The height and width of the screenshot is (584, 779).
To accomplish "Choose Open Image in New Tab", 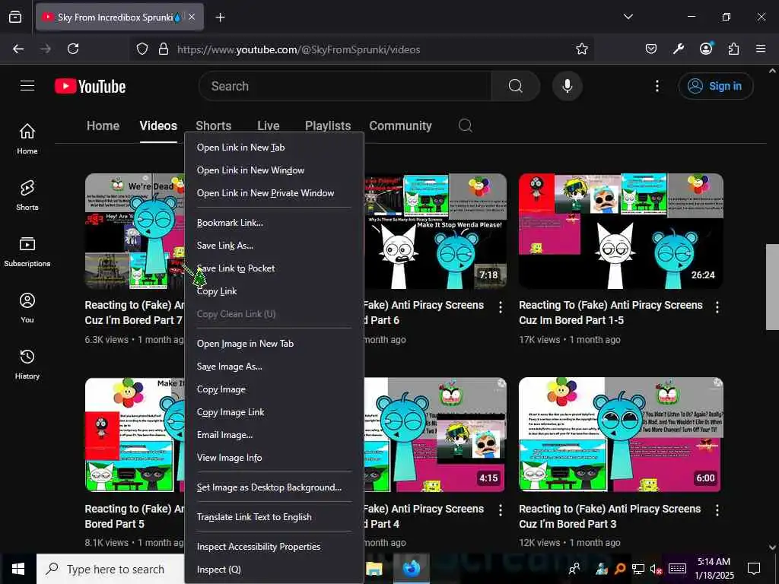I will coord(274,344).
